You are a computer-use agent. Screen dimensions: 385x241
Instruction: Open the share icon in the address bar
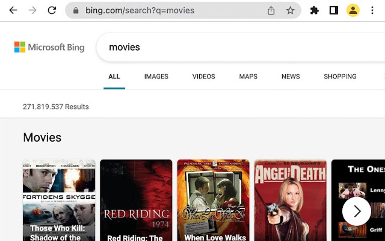point(271,10)
